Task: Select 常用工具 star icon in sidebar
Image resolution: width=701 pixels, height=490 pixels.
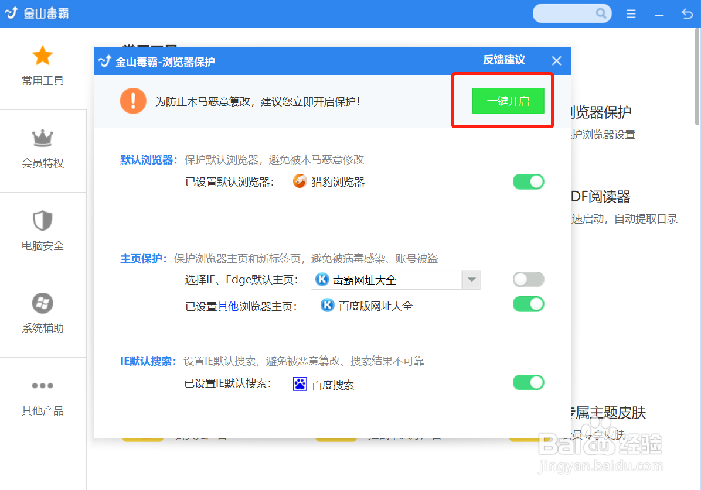Action: [43, 56]
